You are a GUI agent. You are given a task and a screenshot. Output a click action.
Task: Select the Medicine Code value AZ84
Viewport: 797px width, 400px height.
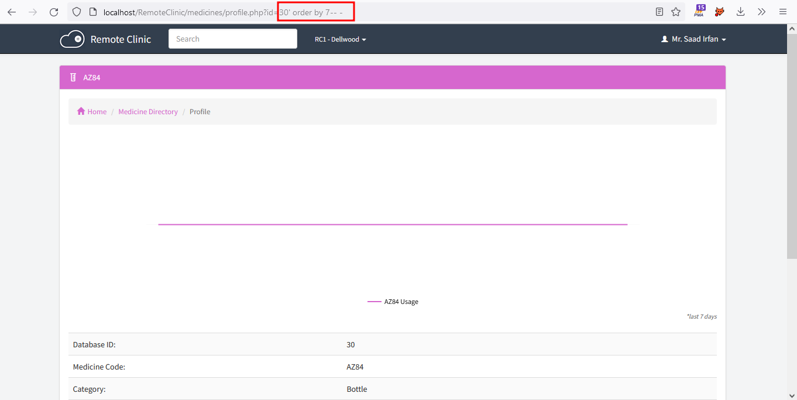pyautogui.click(x=355, y=367)
